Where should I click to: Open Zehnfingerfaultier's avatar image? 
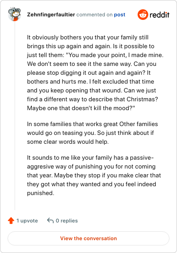[15, 14]
